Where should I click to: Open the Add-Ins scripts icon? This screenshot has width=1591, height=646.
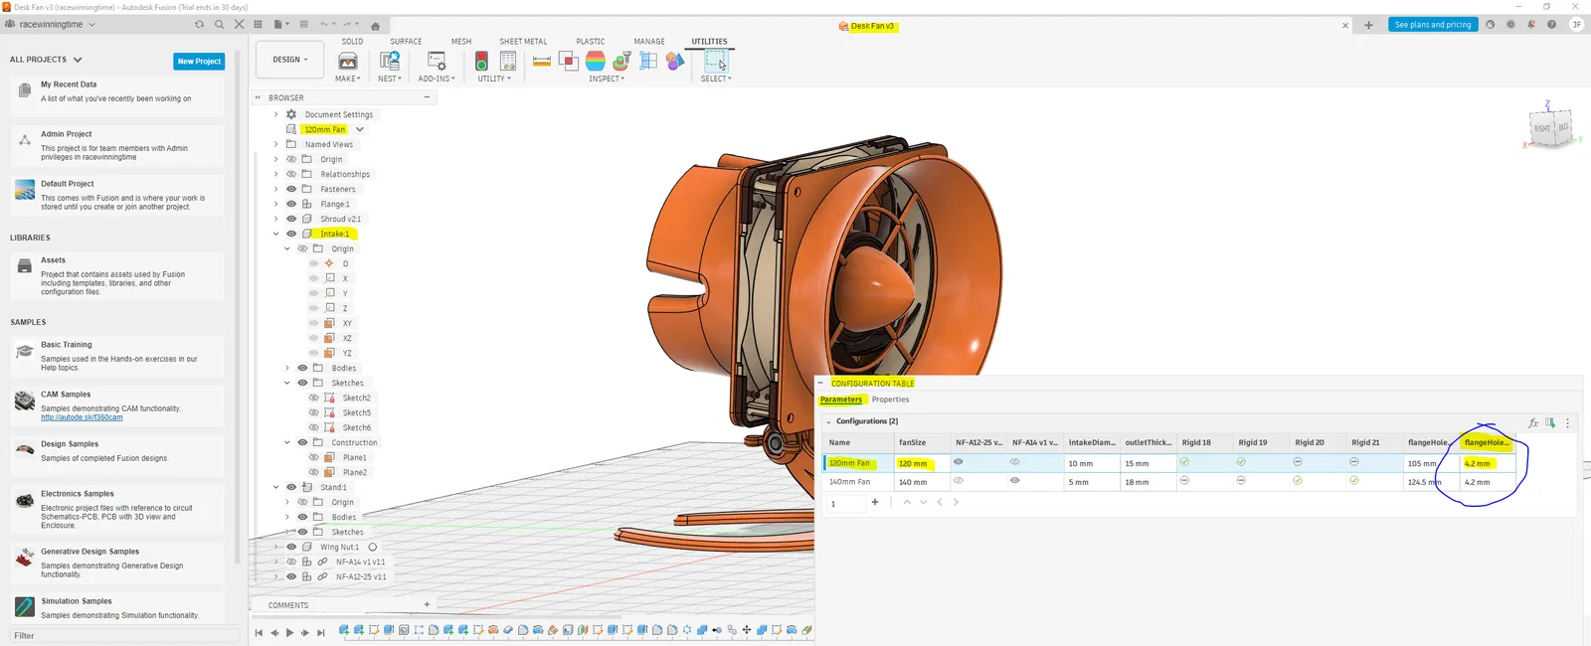[x=436, y=61]
